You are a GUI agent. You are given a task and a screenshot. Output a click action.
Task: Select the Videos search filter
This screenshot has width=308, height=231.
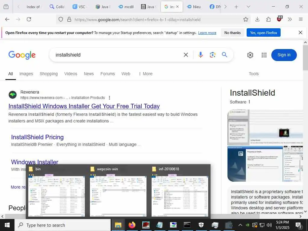[x=71, y=74]
